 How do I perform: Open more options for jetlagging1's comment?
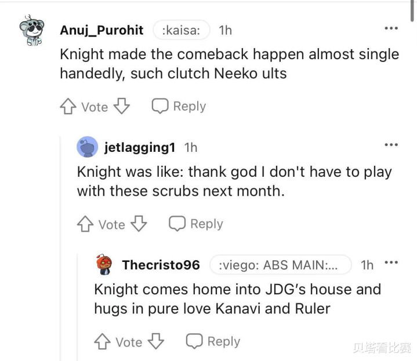tap(391, 145)
